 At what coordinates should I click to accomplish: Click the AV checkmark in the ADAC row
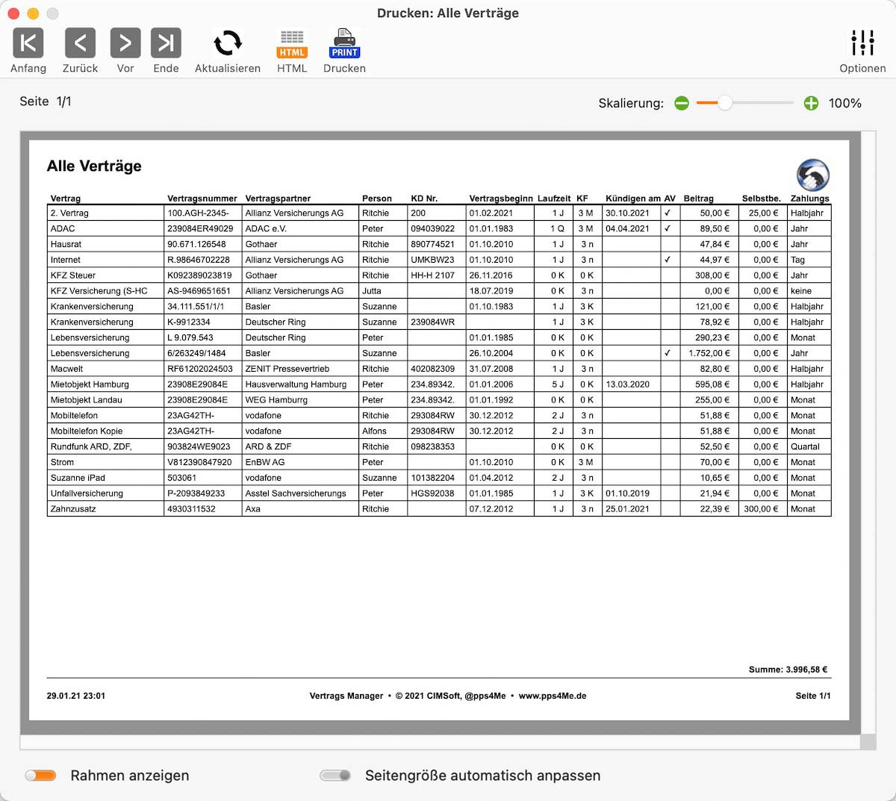click(668, 228)
